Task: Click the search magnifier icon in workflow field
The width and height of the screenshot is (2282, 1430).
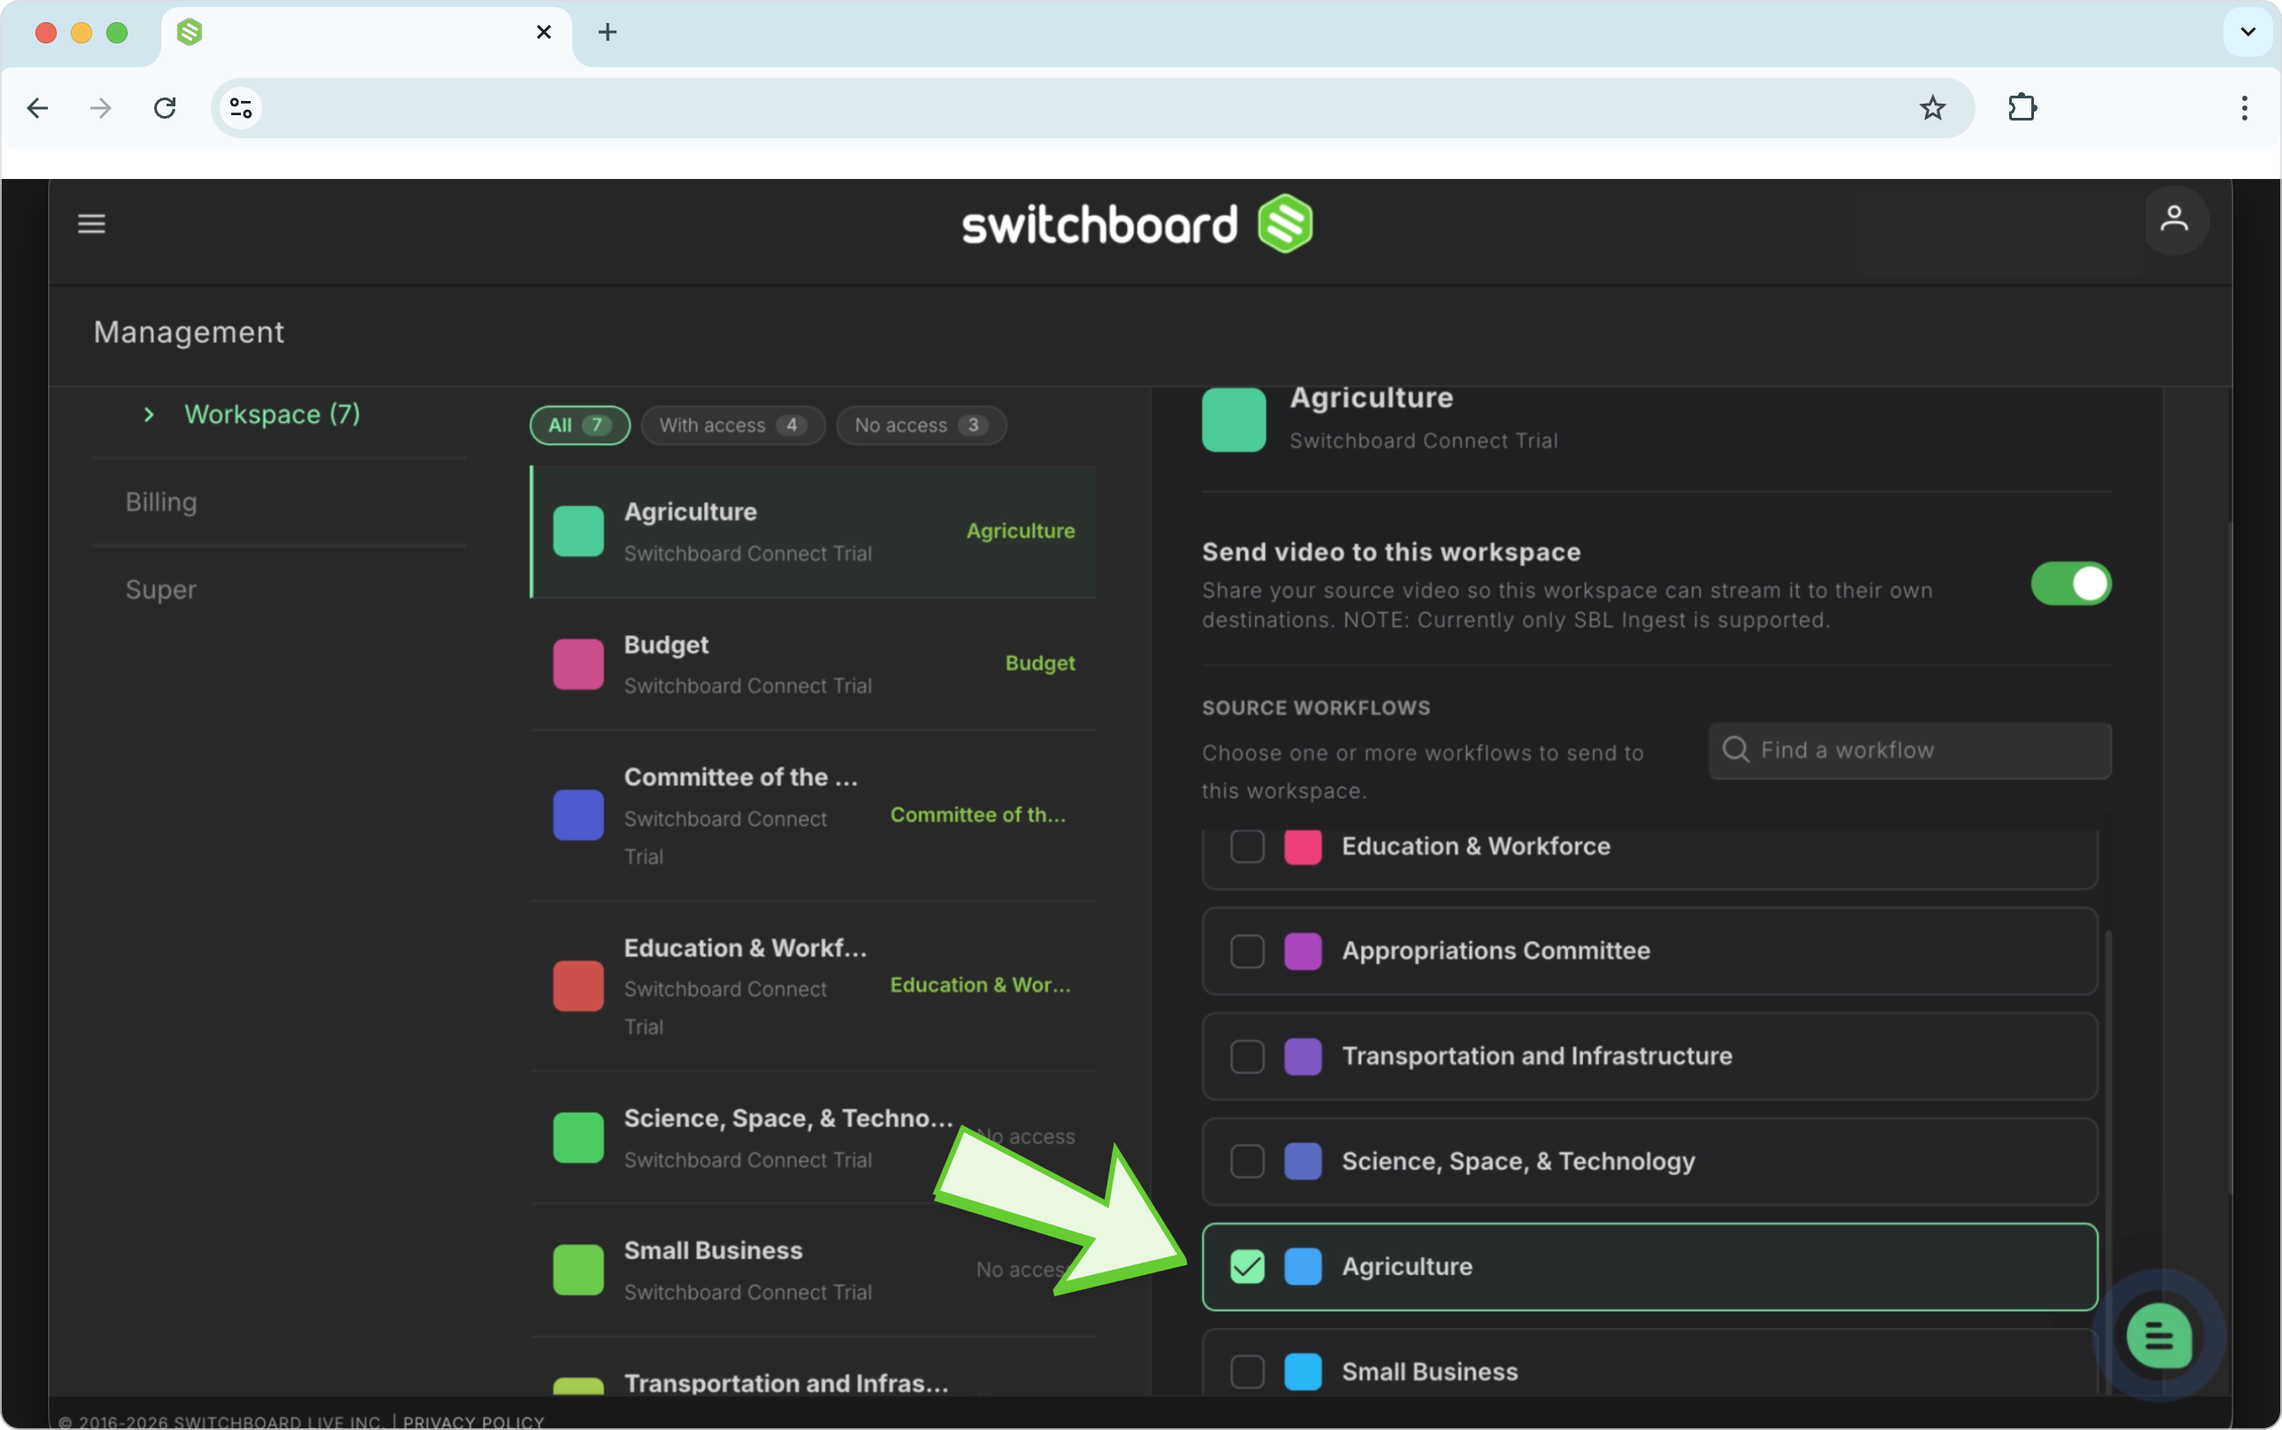Action: click(1735, 750)
